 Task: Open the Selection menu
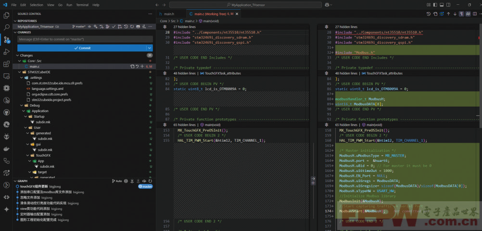(37, 5)
